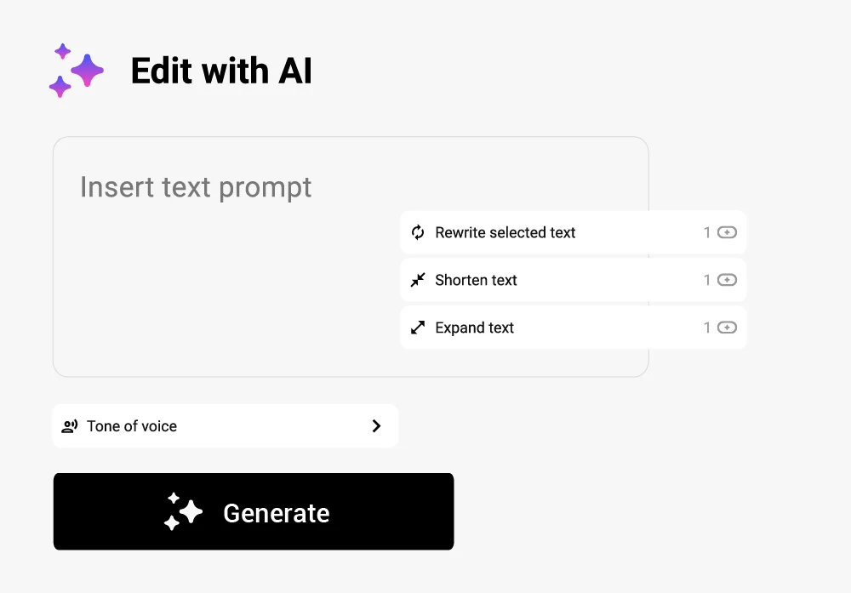Click the white sparkles icon on Generate
This screenshot has height=593, width=851.
coord(184,511)
